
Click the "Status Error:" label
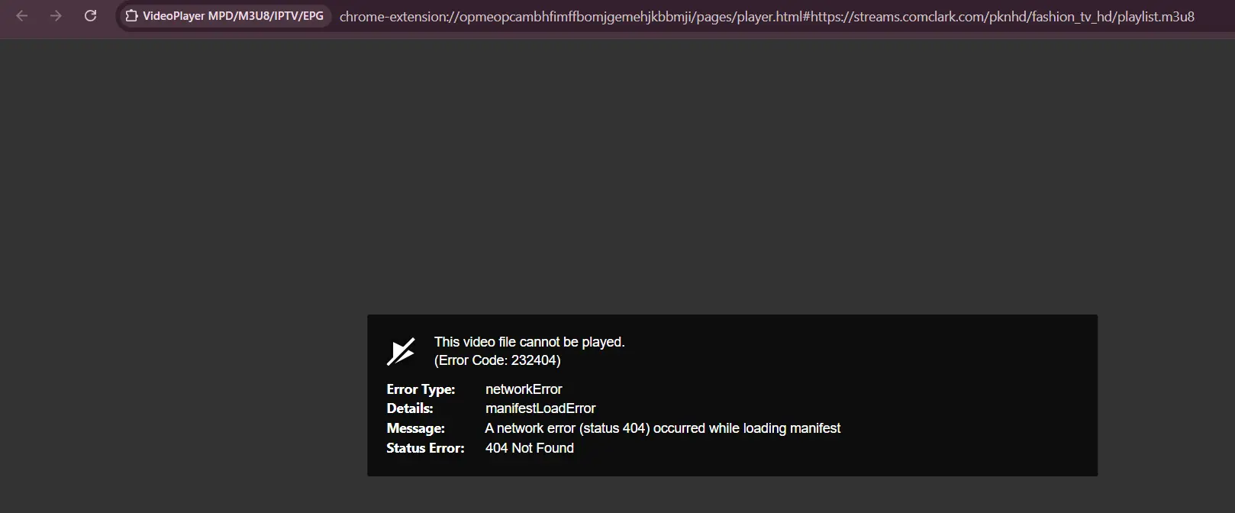coord(425,448)
